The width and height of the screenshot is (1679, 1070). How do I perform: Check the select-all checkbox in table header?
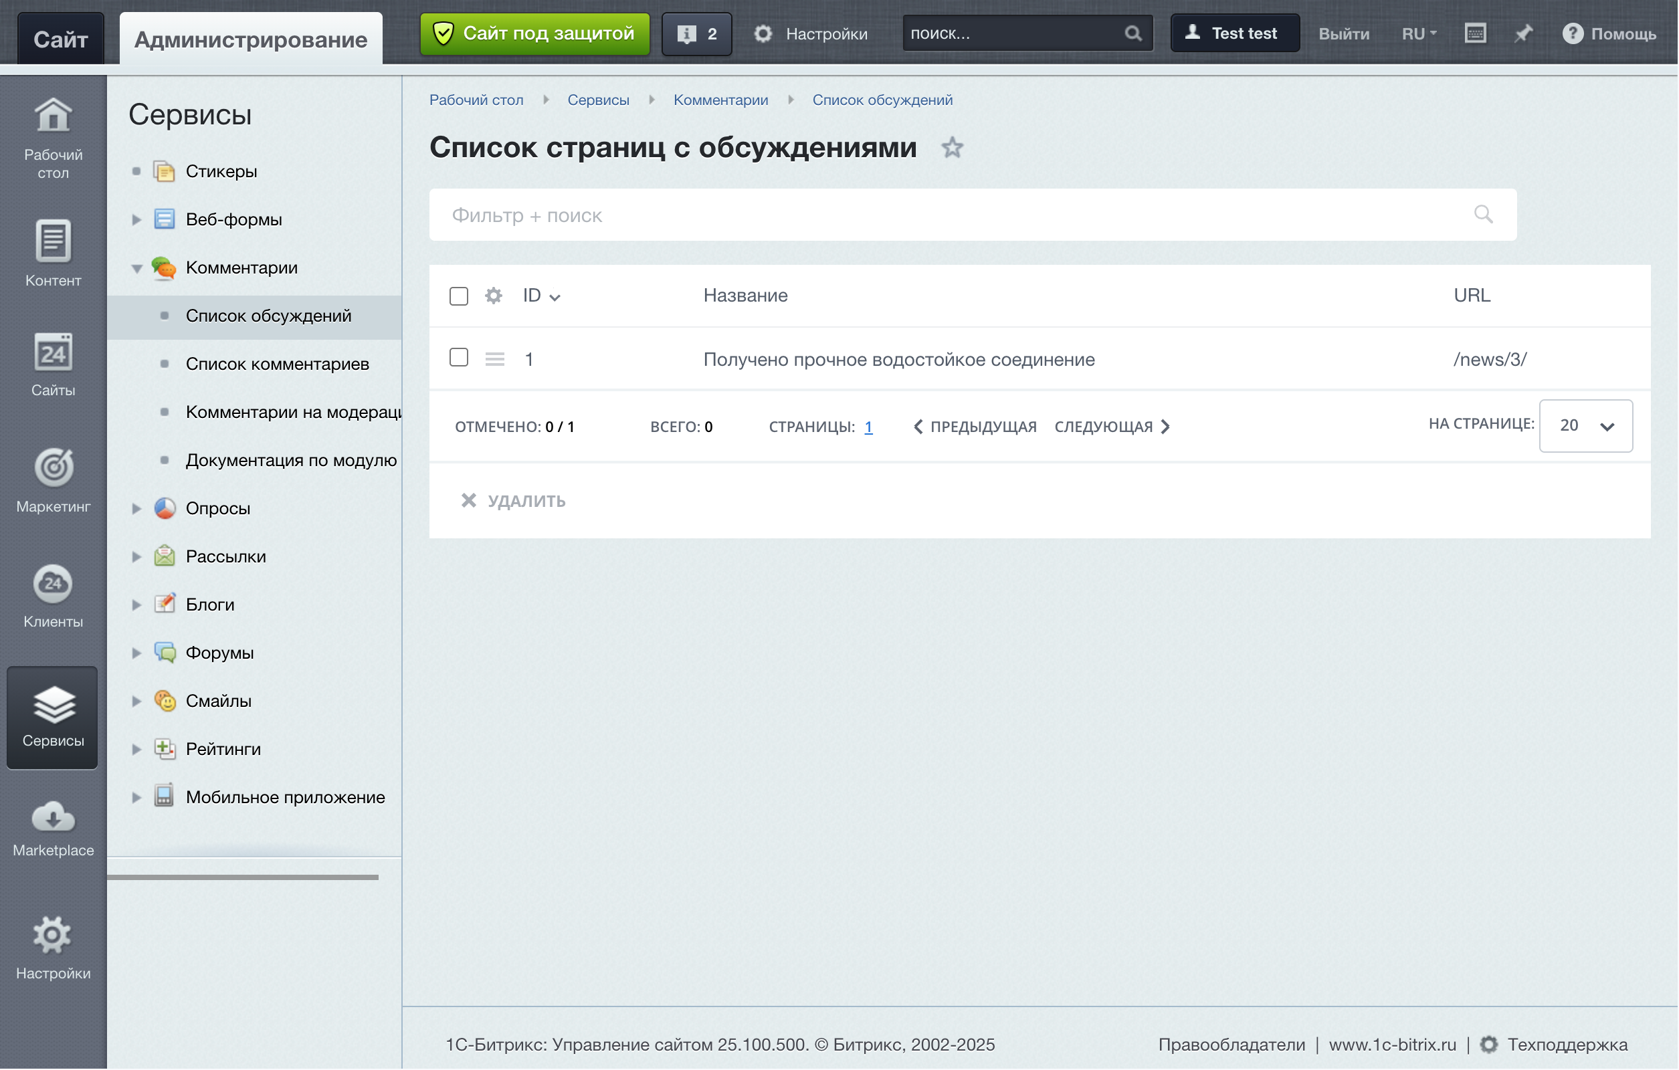(459, 296)
